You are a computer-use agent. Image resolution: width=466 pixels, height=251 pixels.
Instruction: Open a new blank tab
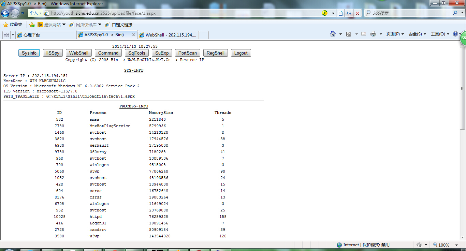[x=204, y=35]
